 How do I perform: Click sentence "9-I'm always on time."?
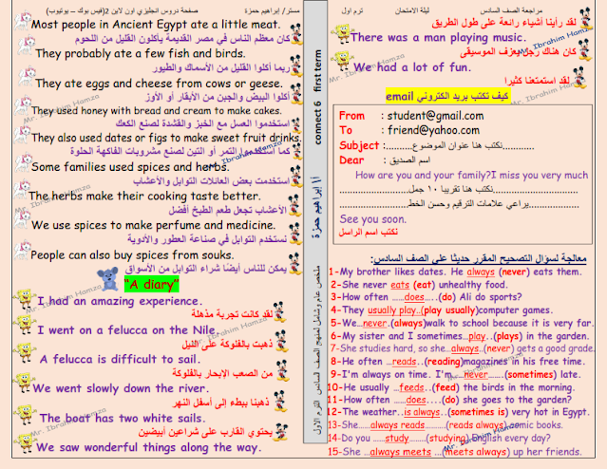click(454, 375)
